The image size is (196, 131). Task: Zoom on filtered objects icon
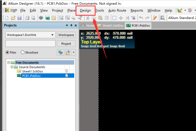click(80, 18)
